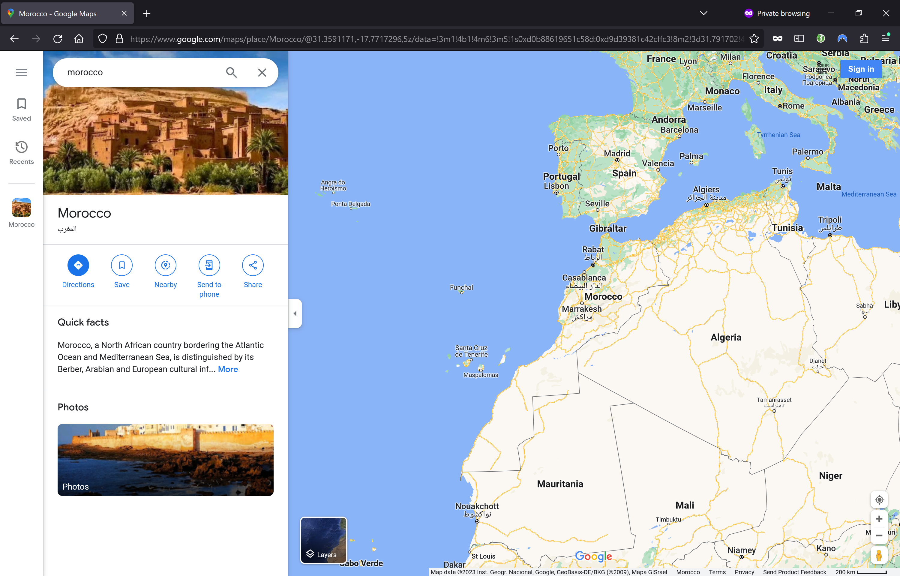Open the Share location icon
The width and height of the screenshot is (900, 576).
pyautogui.click(x=253, y=265)
